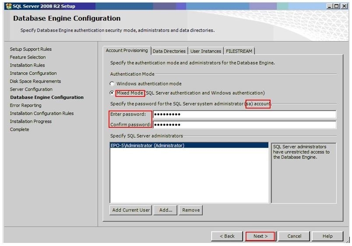Go back with the Back button
Screen dimensions: 352x246
pos(227,236)
